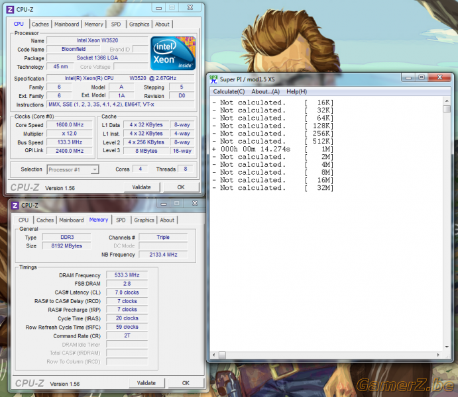The height and width of the screenshot is (397, 458).
Task: Click the FSB:DRAM value 2:8
Action: click(127, 284)
